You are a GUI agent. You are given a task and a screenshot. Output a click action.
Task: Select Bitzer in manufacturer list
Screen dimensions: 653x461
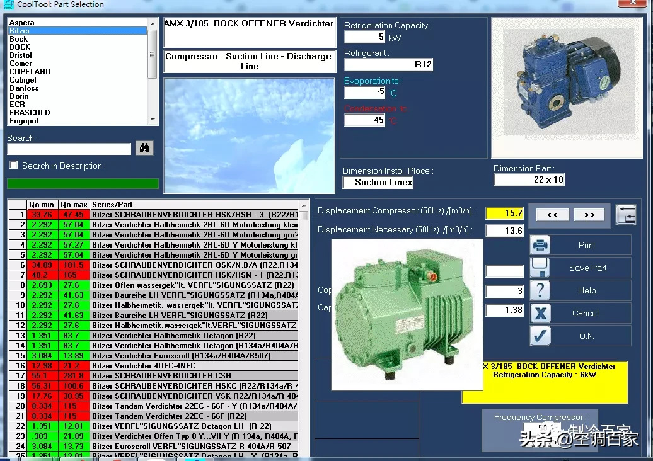77,31
